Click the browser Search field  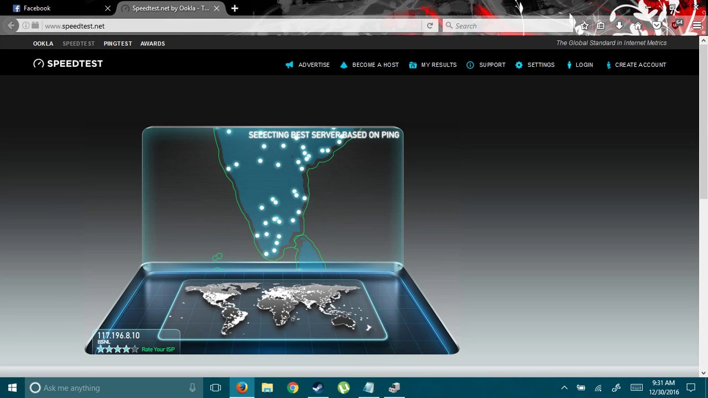[509, 26]
